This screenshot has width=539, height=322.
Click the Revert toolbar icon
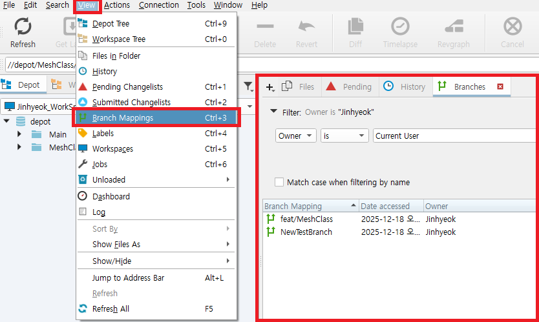306,26
